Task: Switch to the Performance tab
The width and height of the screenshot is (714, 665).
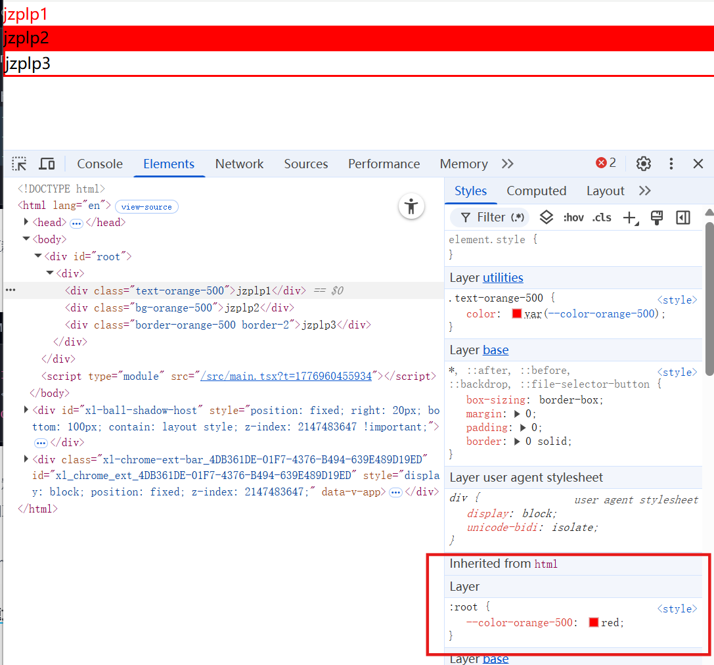Action: coord(384,164)
